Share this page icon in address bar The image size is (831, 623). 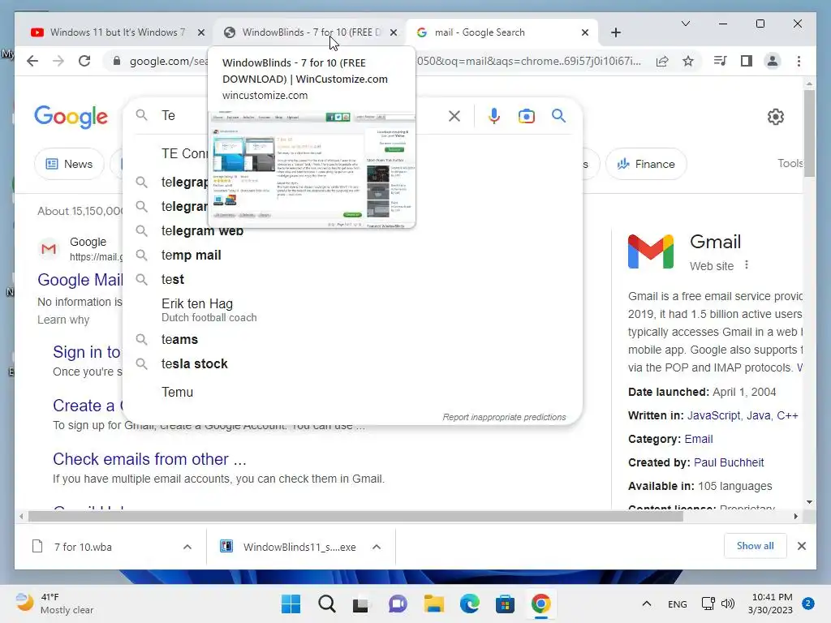pos(662,61)
